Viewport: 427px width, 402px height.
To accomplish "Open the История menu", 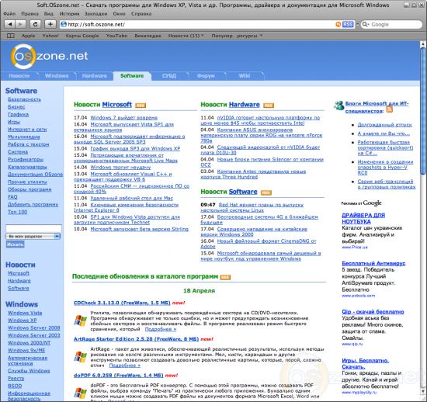I will pos(69,14).
